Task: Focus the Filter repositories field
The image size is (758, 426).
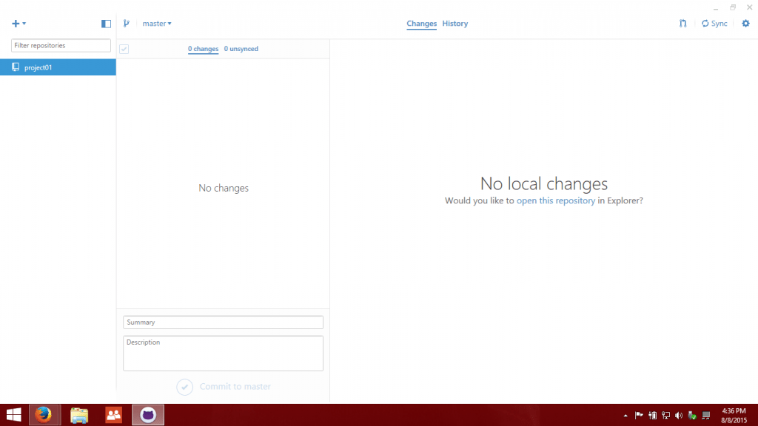Action: pos(61,45)
